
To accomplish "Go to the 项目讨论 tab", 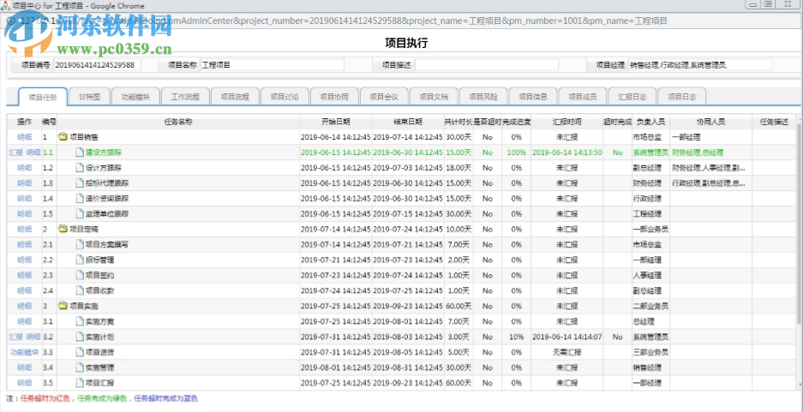I will (x=285, y=97).
